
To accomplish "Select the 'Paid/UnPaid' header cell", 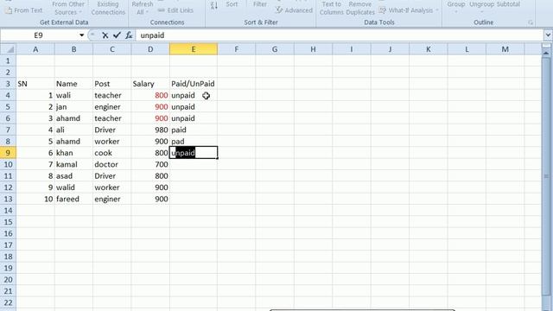I will pyautogui.click(x=194, y=84).
